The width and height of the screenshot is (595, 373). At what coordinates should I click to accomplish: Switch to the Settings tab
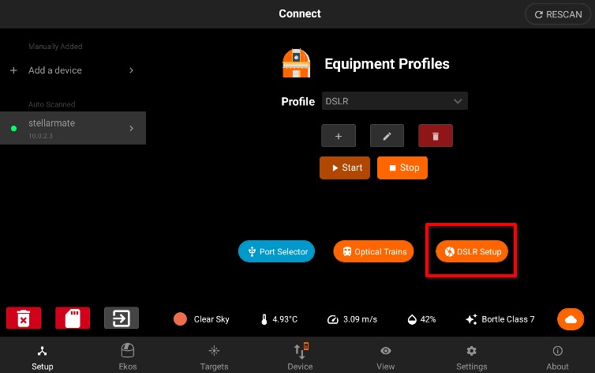pyautogui.click(x=472, y=358)
